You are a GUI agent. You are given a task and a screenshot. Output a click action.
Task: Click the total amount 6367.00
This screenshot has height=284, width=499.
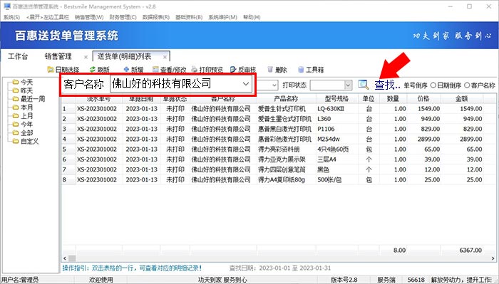point(470,251)
